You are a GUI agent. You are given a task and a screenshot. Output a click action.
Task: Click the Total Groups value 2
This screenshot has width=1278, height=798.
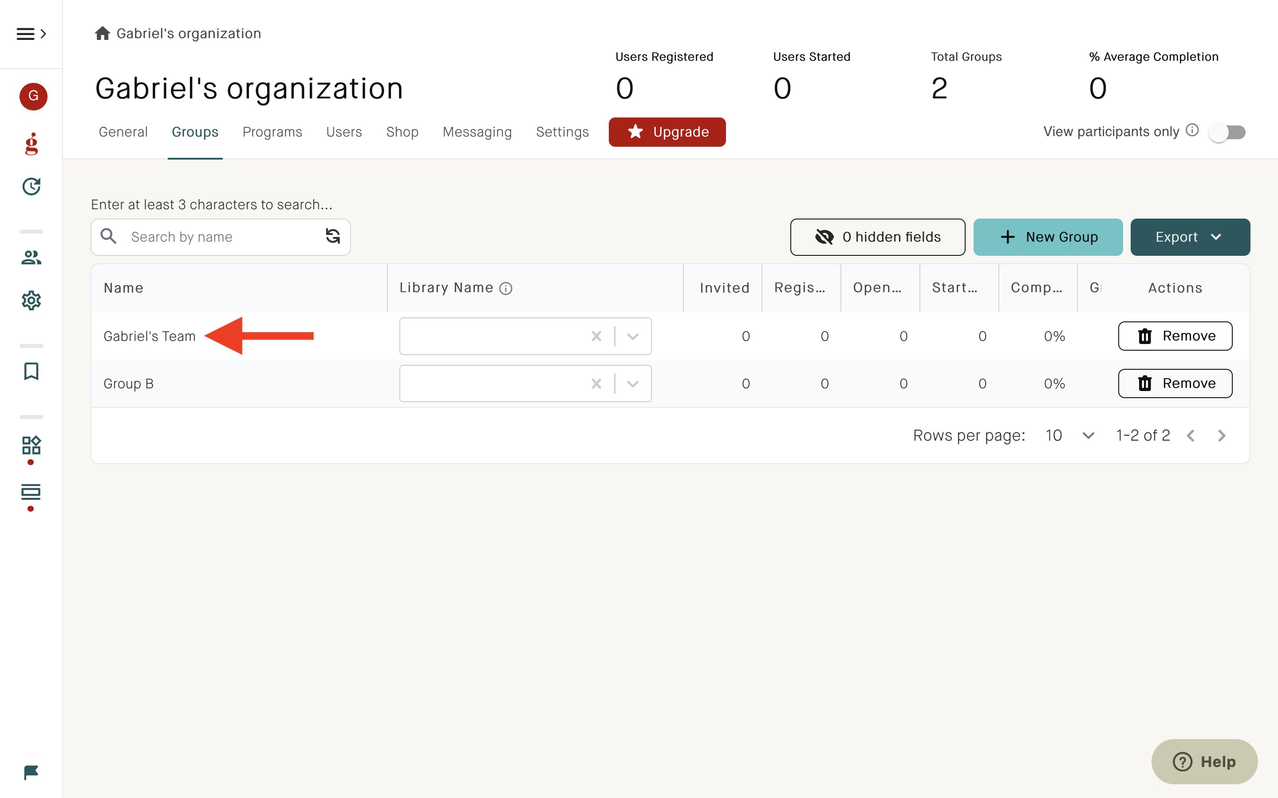(939, 88)
